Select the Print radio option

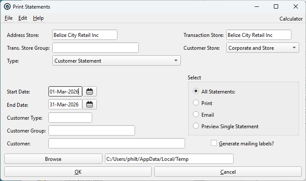point(196,103)
